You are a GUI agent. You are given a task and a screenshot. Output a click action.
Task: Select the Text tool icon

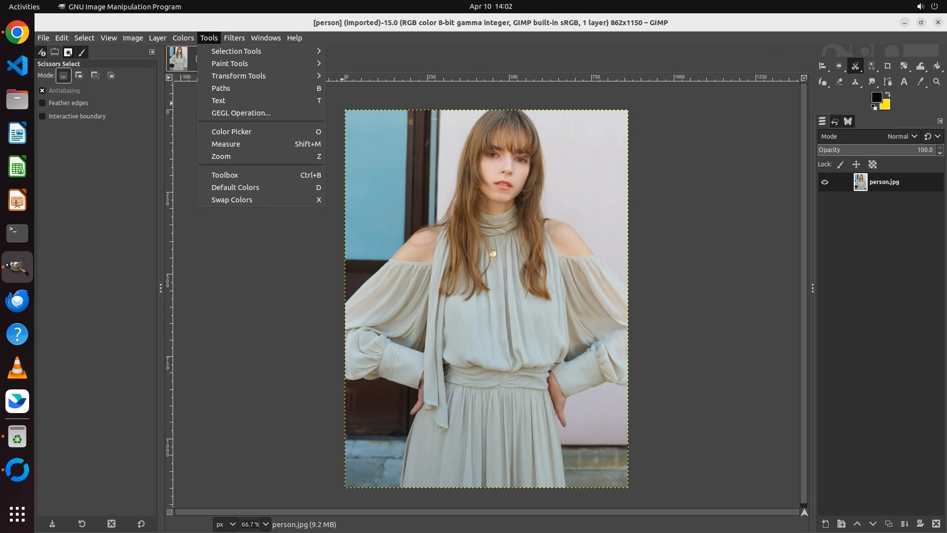(904, 82)
